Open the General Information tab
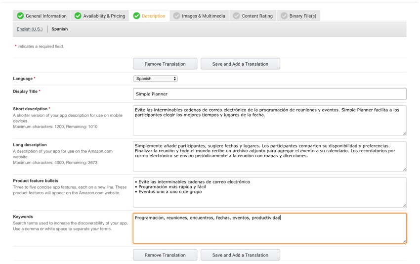The width and height of the screenshot is (420, 264). 42,16
